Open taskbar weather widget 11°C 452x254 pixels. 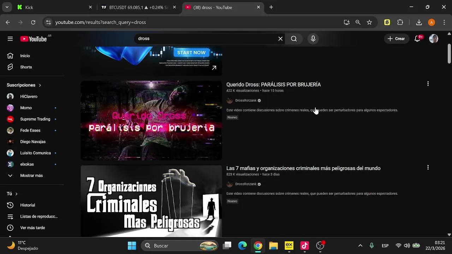tap(23, 246)
